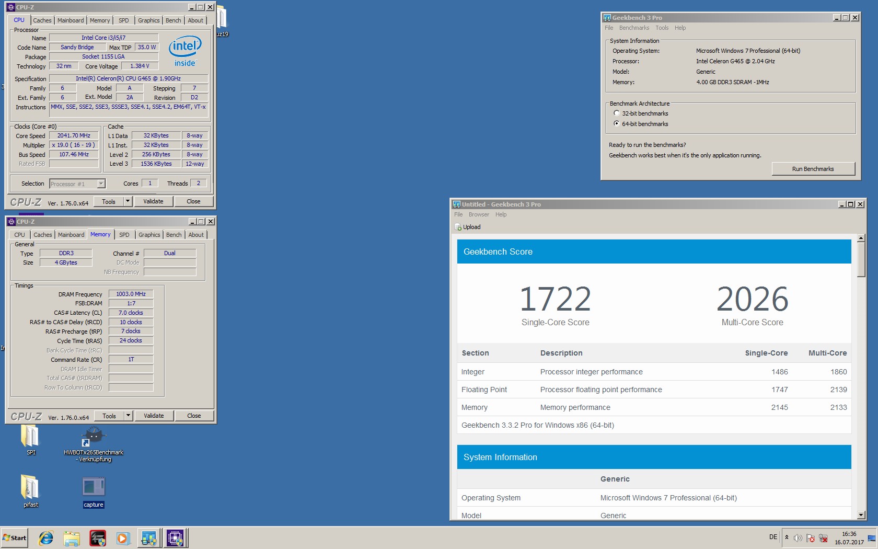
Task: Open Processor #1 selection dropdown
Action: 101,184
